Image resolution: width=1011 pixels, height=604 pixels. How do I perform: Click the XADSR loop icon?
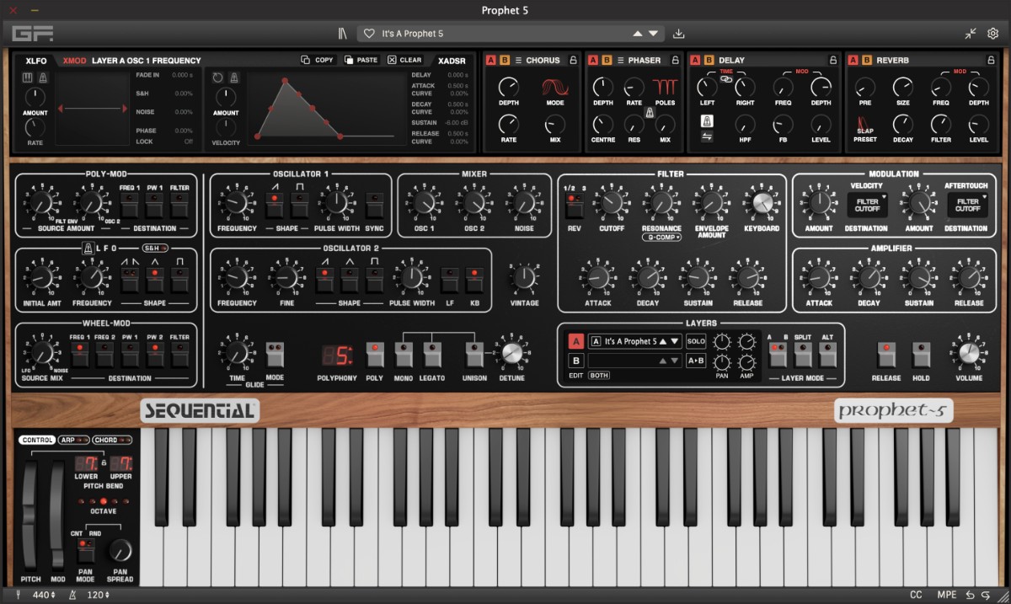point(218,78)
